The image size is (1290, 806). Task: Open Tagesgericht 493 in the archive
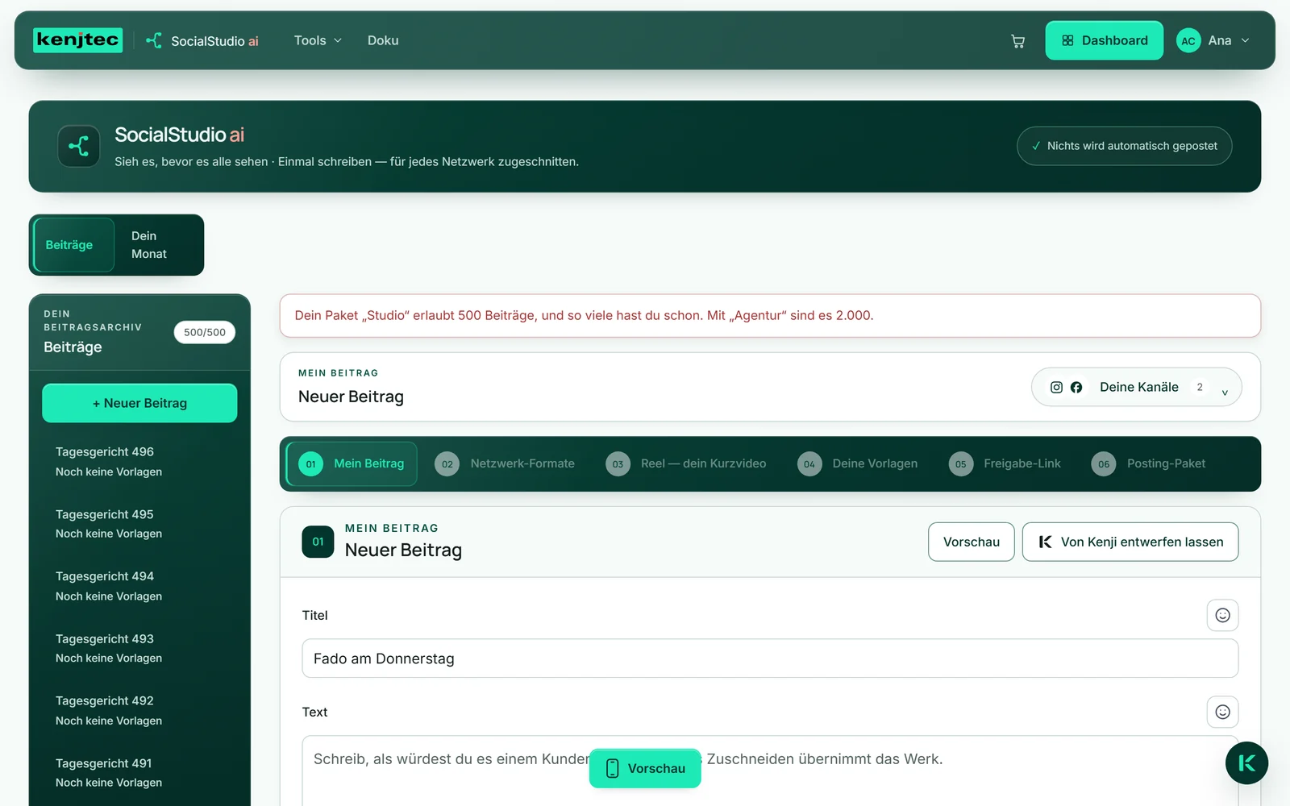[x=139, y=648]
